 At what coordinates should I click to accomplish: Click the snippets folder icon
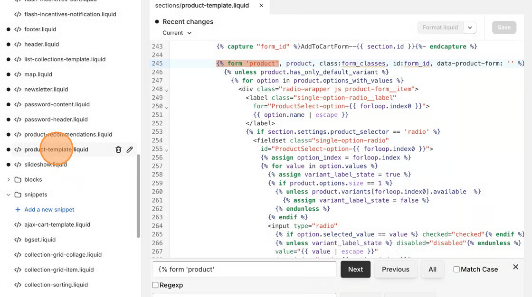point(18,195)
